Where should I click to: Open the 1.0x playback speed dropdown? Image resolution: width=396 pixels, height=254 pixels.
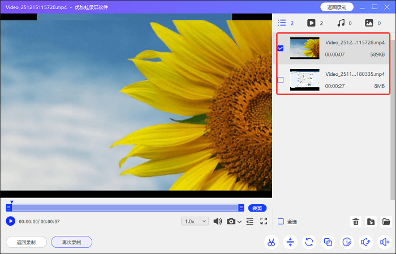(x=195, y=221)
